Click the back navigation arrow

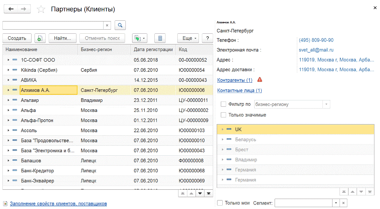[x=10, y=9]
